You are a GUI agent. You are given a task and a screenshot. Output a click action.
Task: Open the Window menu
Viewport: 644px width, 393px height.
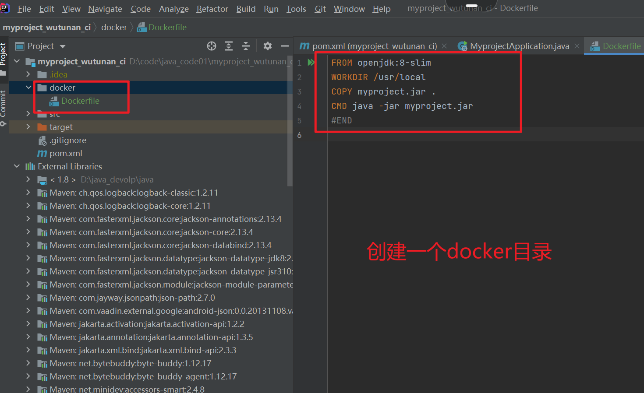(x=349, y=9)
